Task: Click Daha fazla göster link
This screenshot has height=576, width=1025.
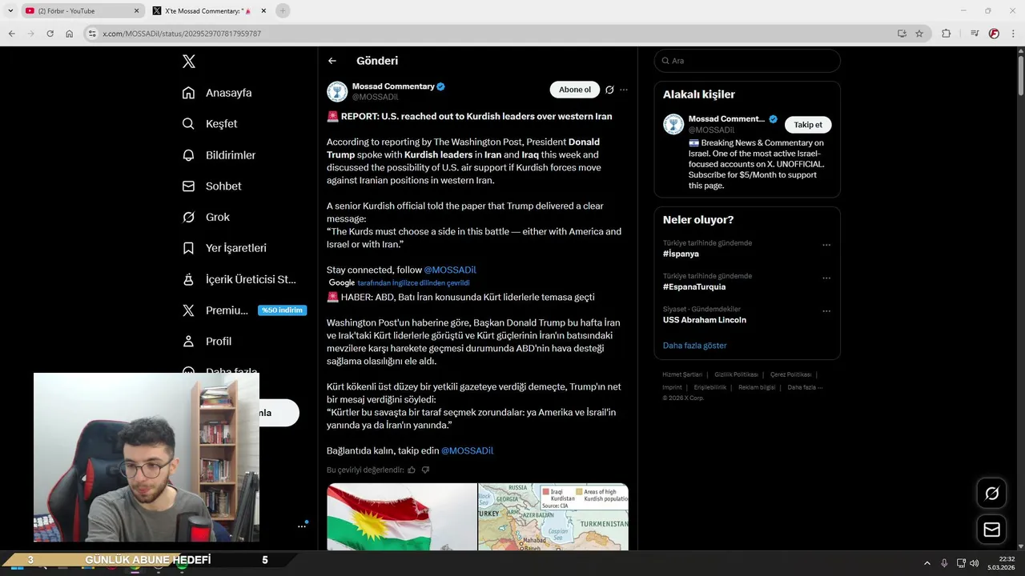Action: coord(695,346)
